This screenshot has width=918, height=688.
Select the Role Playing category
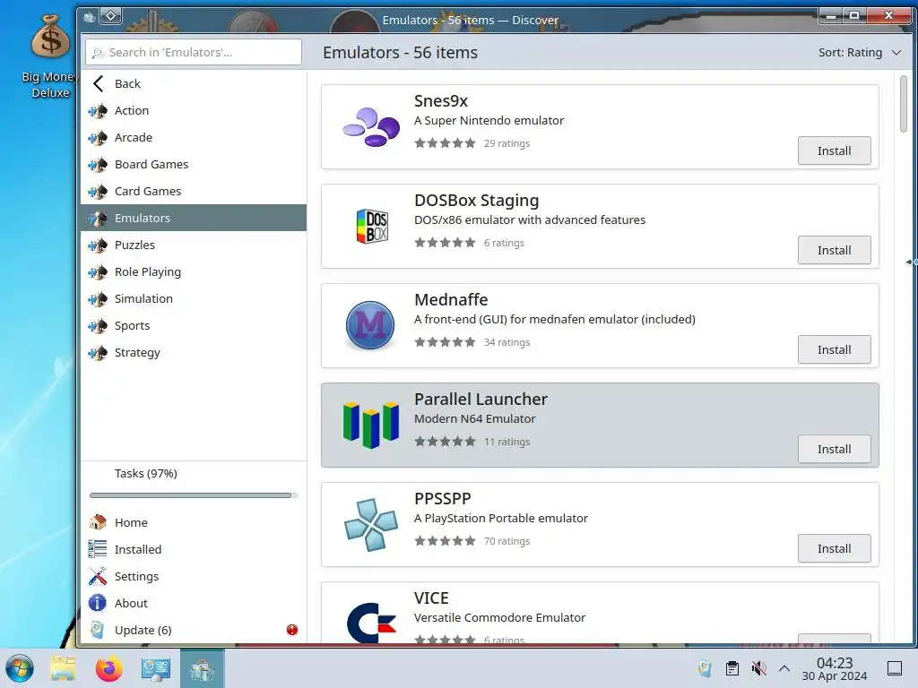pos(194,271)
